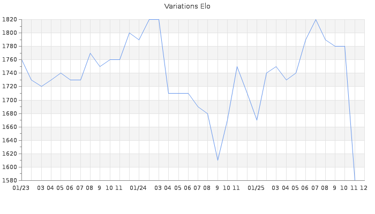Click the 1580 label at the y-axis bottom

coord(10,180)
